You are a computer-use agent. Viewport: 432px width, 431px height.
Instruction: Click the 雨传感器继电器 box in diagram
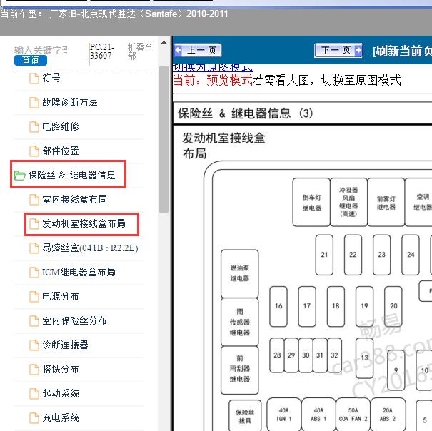click(240, 322)
